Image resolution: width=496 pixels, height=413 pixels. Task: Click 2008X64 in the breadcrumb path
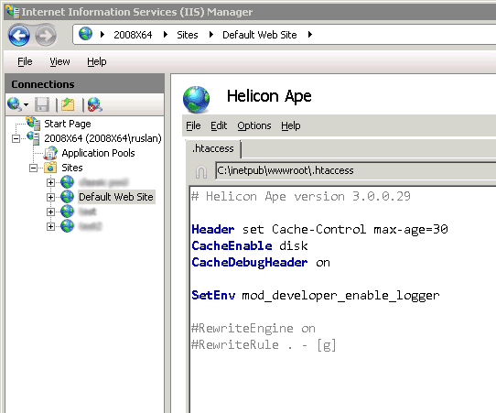point(133,35)
